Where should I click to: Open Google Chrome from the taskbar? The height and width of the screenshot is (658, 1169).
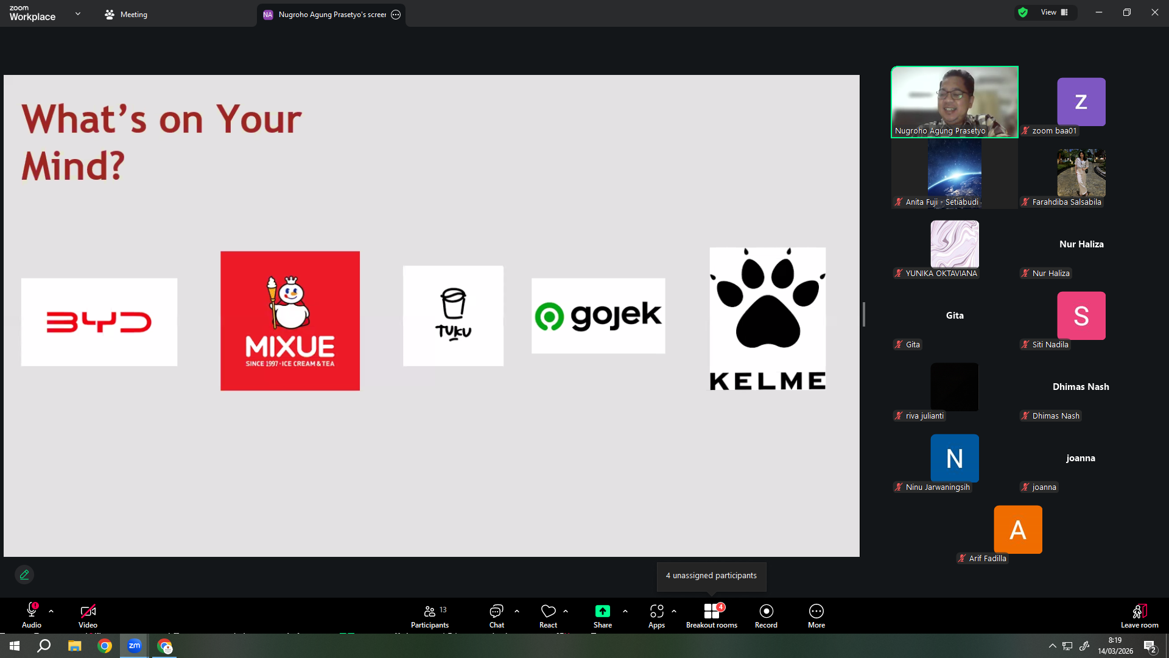coord(105,646)
